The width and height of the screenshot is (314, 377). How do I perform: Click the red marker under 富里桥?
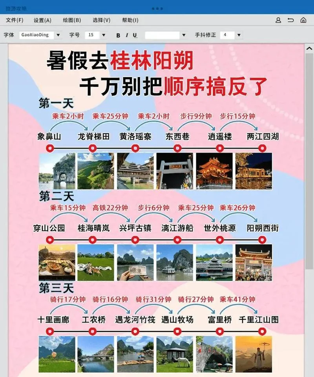click(x=220, y=331)
